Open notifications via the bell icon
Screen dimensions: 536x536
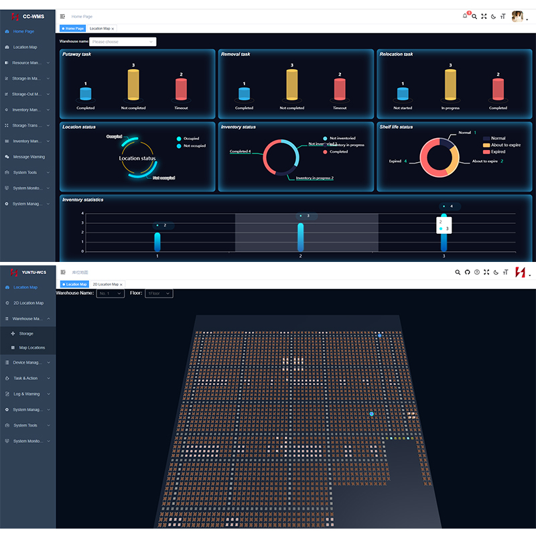click(x=465, y=16)
